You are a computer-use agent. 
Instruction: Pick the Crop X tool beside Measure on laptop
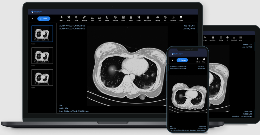(76, 18)
